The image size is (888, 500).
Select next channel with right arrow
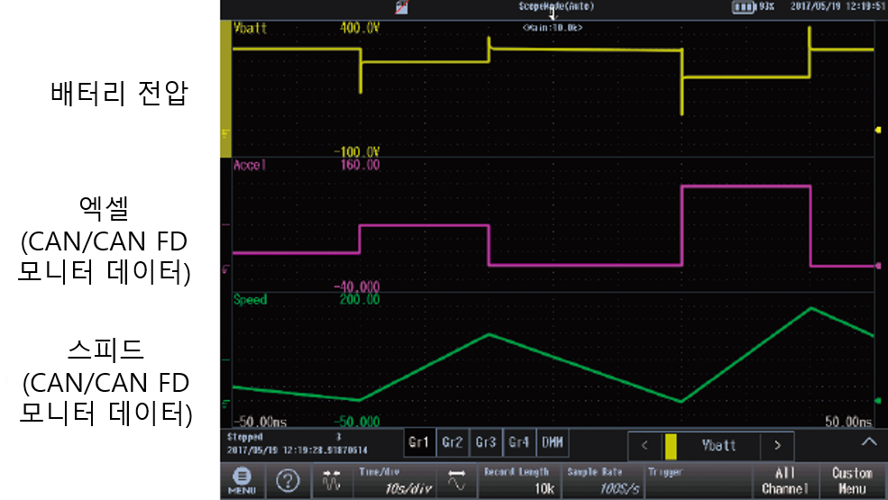point(777,446)
